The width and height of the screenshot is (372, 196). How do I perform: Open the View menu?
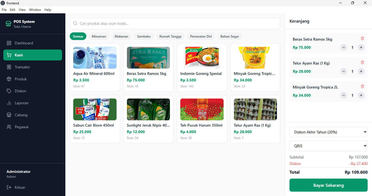(22, 10)
